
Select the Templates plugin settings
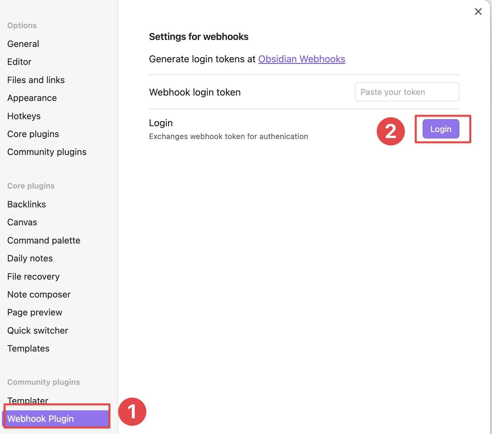pos(28,348)
